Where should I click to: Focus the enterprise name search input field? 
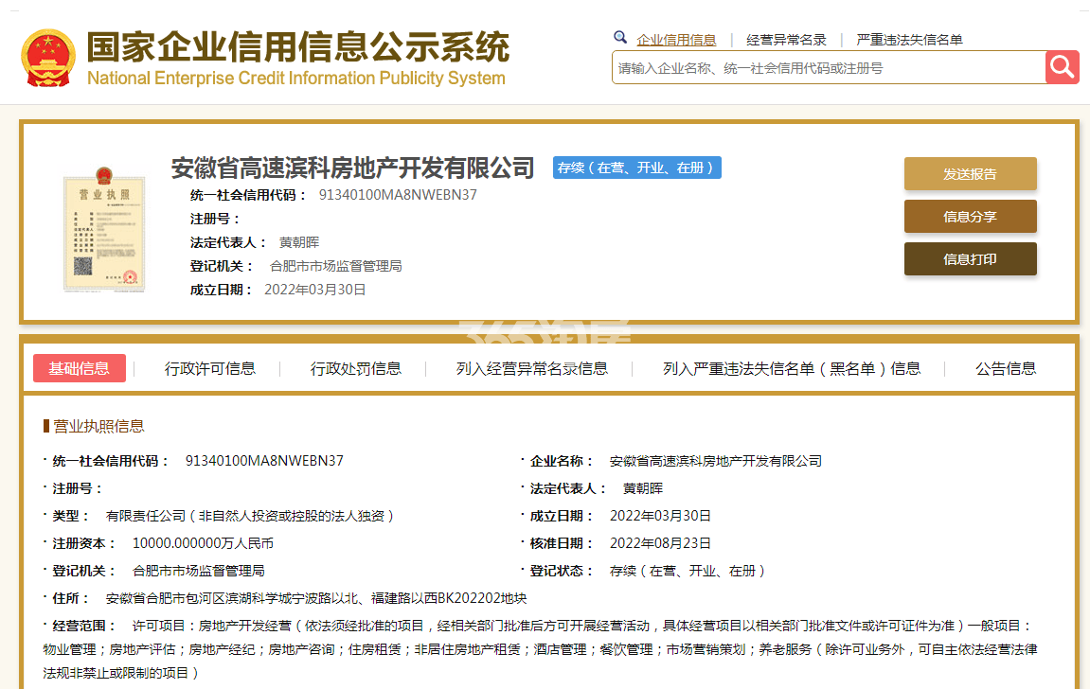[x=828, y=68]
